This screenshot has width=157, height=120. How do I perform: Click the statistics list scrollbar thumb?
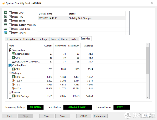tap(148, 61)
